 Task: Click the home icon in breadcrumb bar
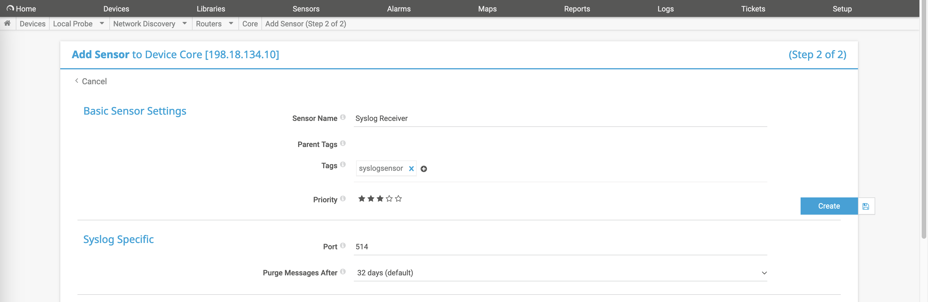coord(7,23)
